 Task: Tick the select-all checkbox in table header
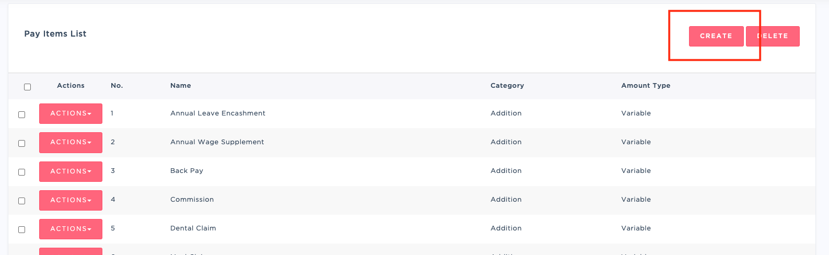pyautogui.click(x=28, y=87)
